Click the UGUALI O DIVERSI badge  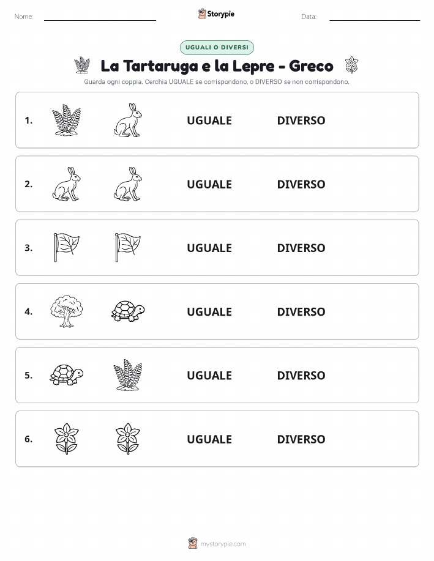pyautogui.click(x=217, y=47)
